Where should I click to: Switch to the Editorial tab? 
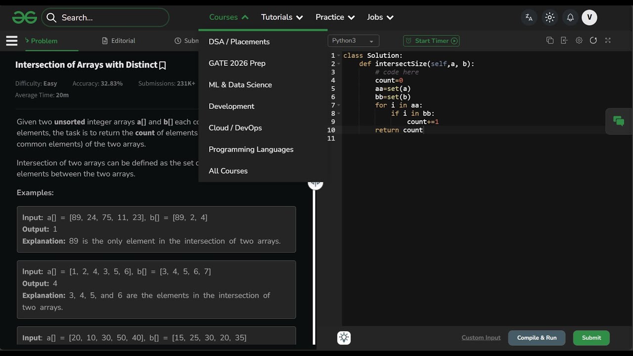119,41
